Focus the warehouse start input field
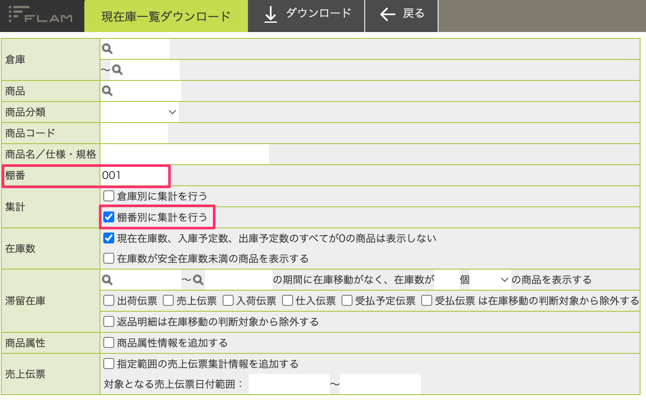646x401 pixels. point(141,49)
